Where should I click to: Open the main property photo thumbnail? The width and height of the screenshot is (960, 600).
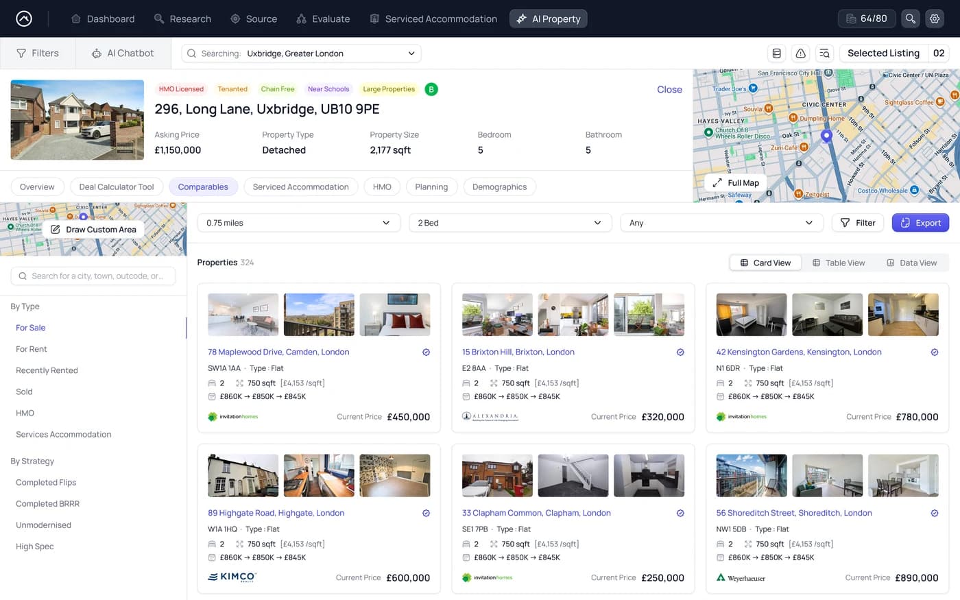(x=77, y=120)
